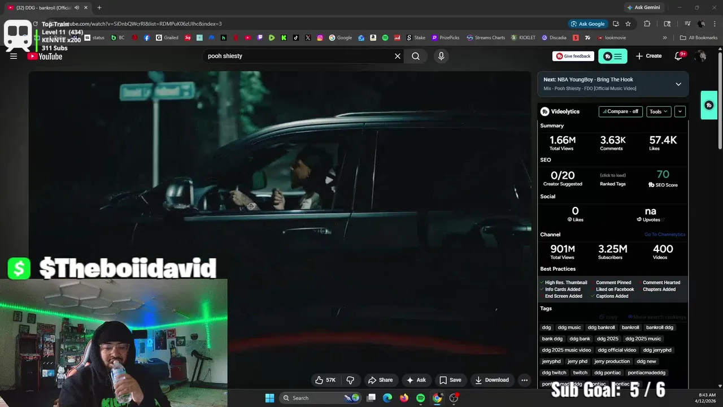The height and width of the screenshot is (407, 723).
Task: Open the Facebook bookmark icon
Action: pyautogui.click(x=147, y=38)
